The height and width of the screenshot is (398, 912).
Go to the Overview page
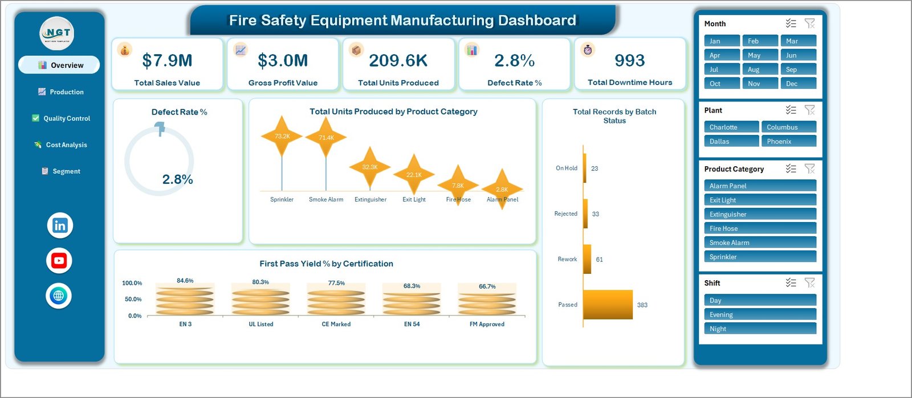59,65
